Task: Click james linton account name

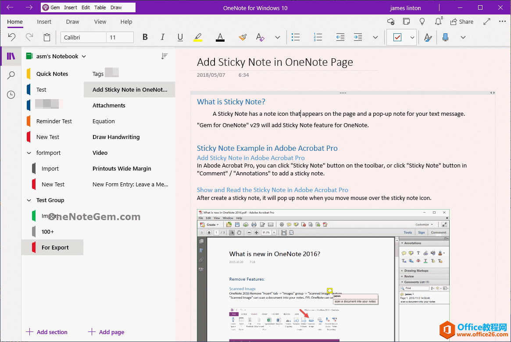Action: point(405,8)
